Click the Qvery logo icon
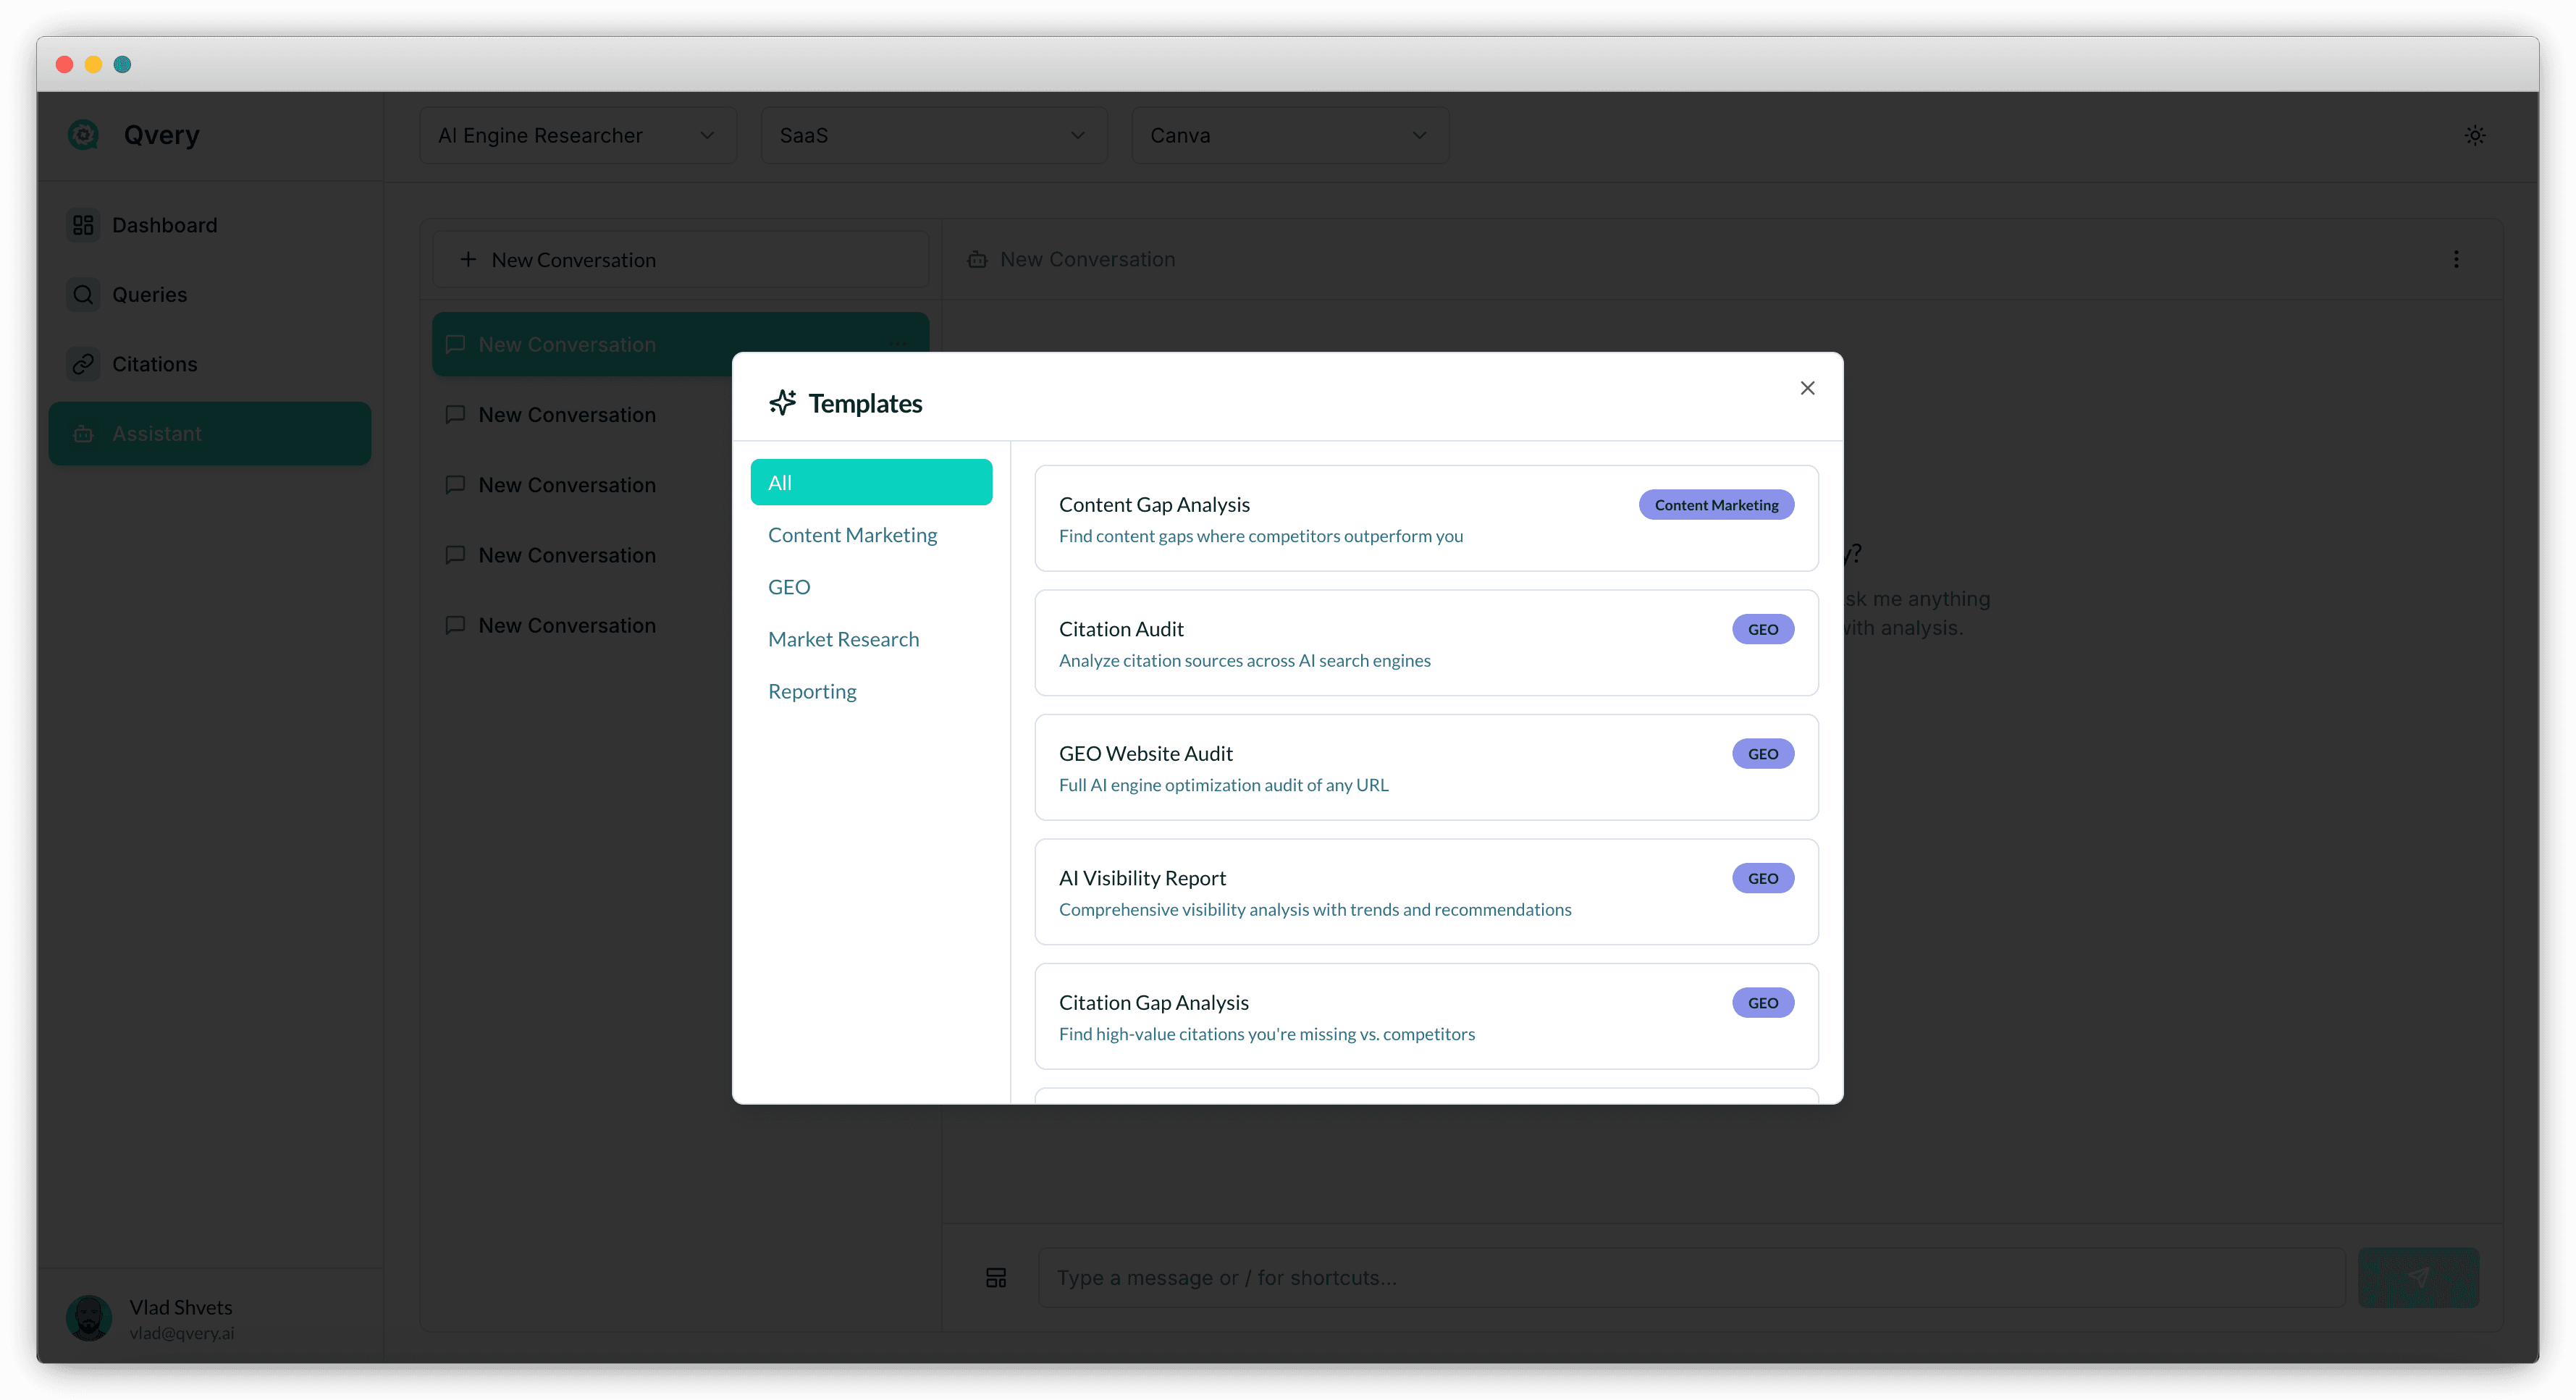This screenshot has height=1400, width=2576. point(84,135)
